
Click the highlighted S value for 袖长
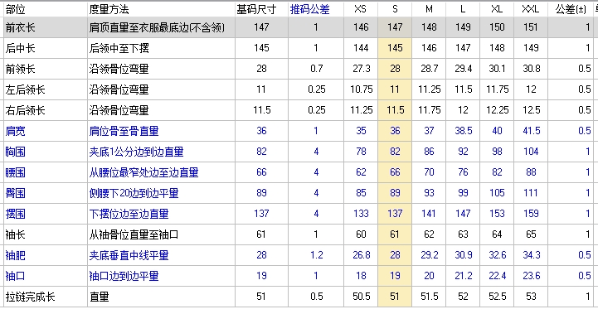tap(395, 234)
